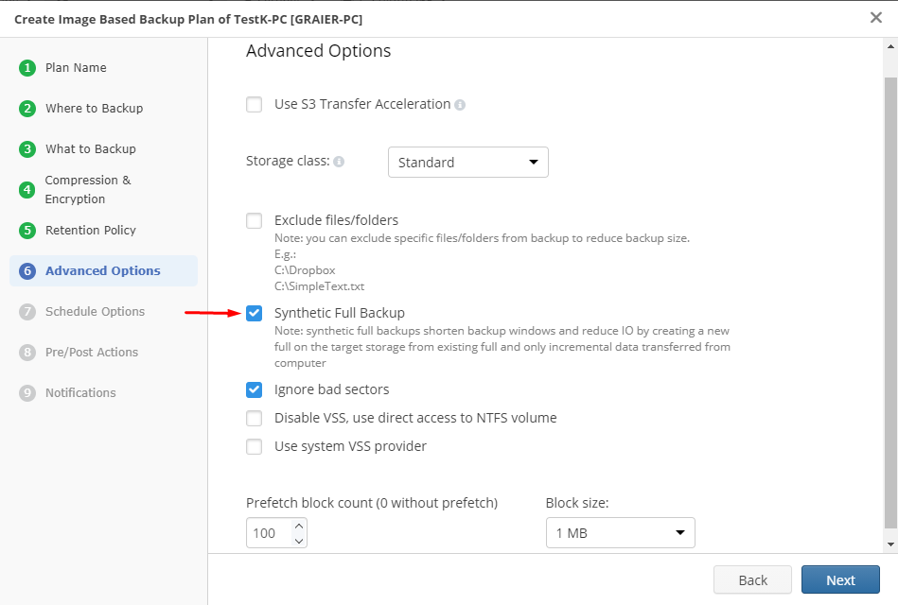The image size is (898, 605).
Task: Open the Pre/Post Actions step
Action: pos(26,352)
